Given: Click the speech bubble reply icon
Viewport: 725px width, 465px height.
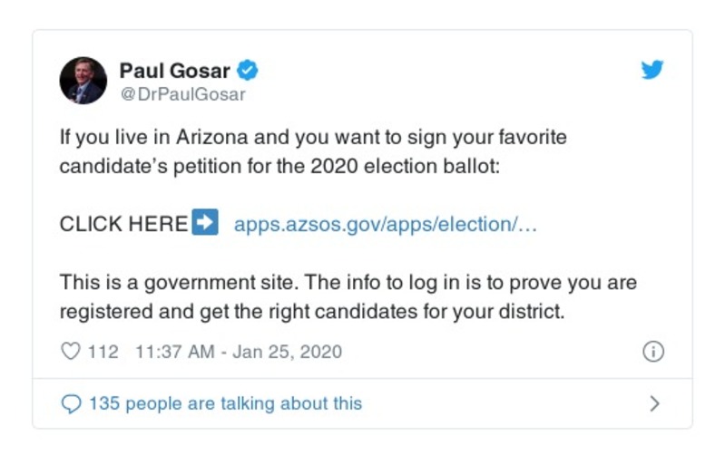Looking at the screenshot, I should (70, 403).
